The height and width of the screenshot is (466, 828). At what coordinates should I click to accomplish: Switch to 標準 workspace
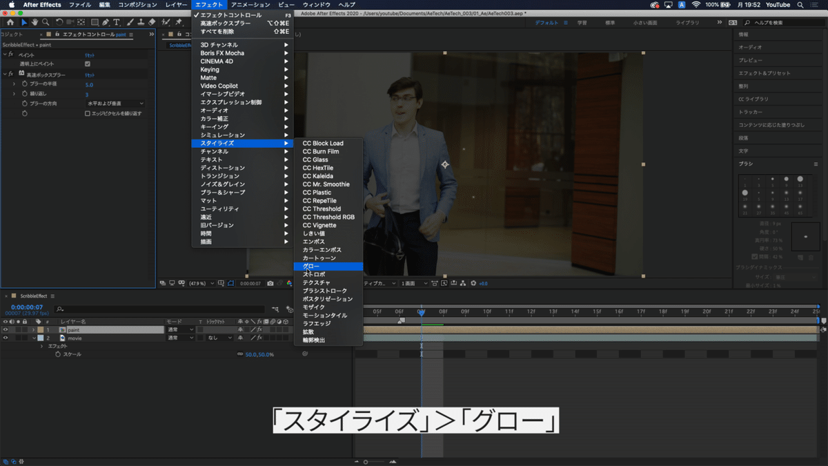point(610,23)
